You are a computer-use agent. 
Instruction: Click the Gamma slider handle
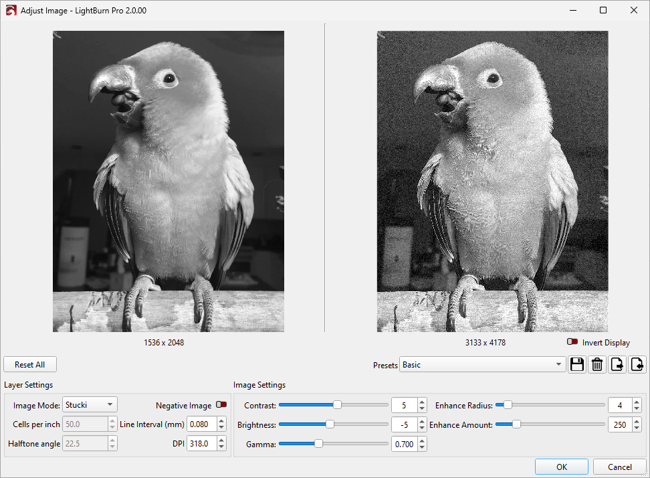pos(318,444)
